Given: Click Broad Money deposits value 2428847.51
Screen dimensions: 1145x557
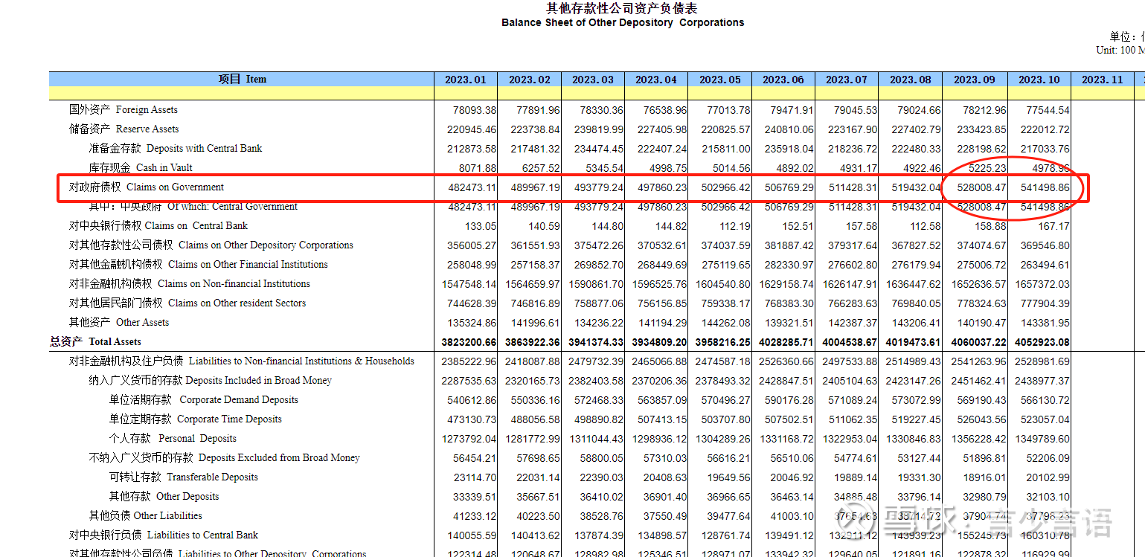Looking at the screenshot, I should 786,381.
